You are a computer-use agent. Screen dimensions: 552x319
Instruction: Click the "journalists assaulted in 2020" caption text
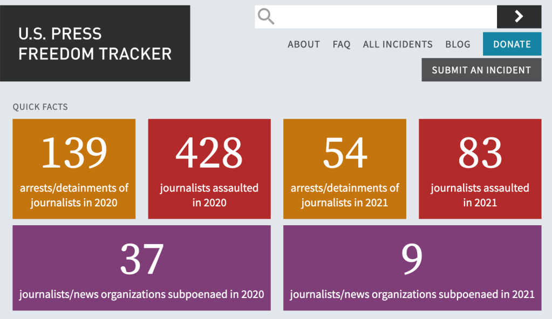209,195
